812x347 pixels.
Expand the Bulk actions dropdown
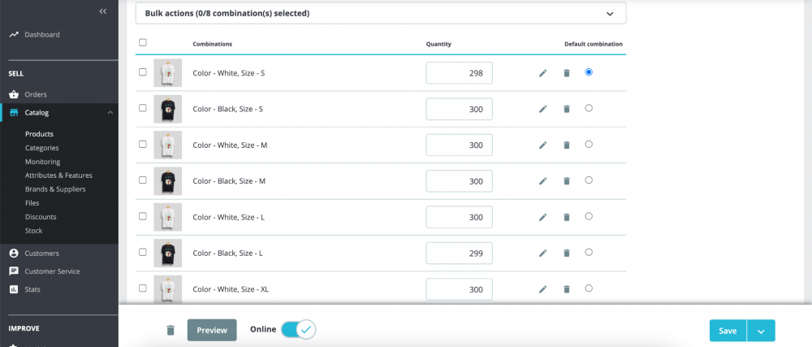381,14
